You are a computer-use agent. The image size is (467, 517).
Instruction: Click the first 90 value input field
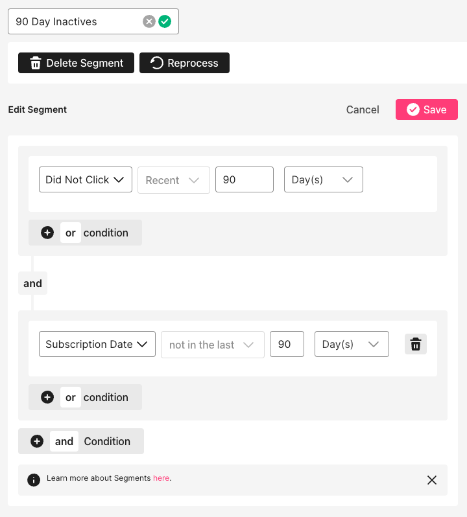(x=244, y=179)
